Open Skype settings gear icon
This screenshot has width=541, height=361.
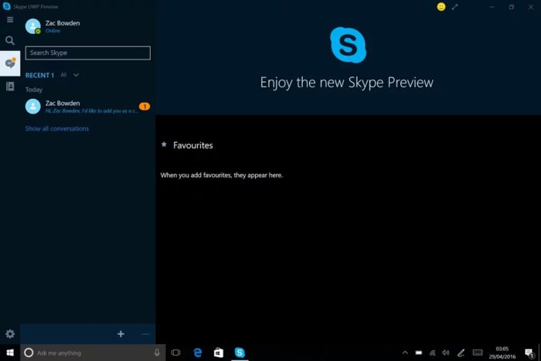[x=10, y=334]
